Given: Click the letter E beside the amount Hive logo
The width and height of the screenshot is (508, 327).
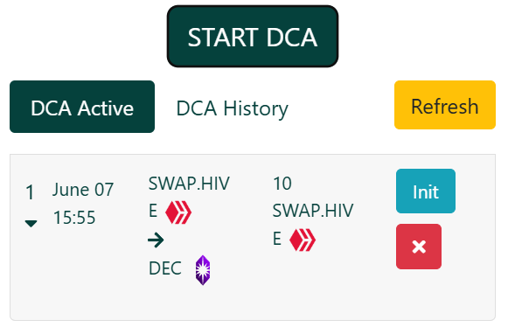Looking at the screenshot, I should tap(277, 240).
